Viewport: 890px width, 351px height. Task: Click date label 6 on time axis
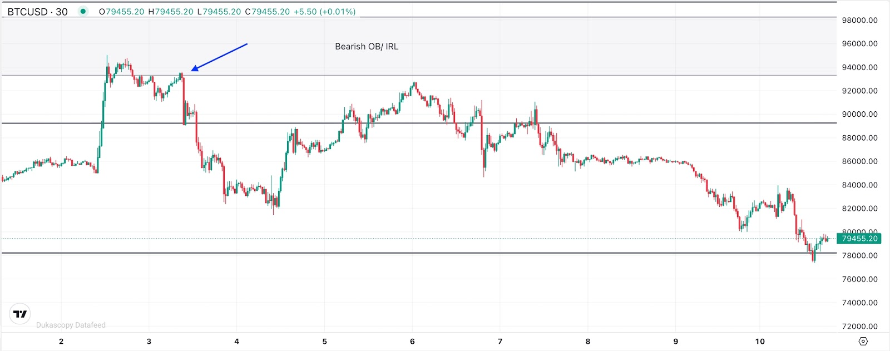click(412, 342)
